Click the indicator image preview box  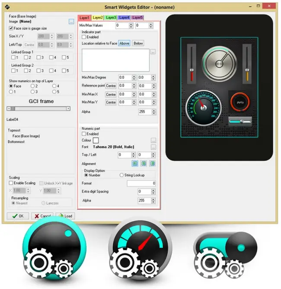click(x=115, y=60)
